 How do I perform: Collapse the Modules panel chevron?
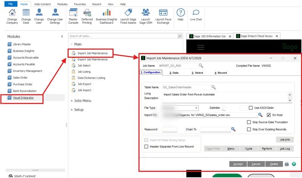(x=62, y=36)
